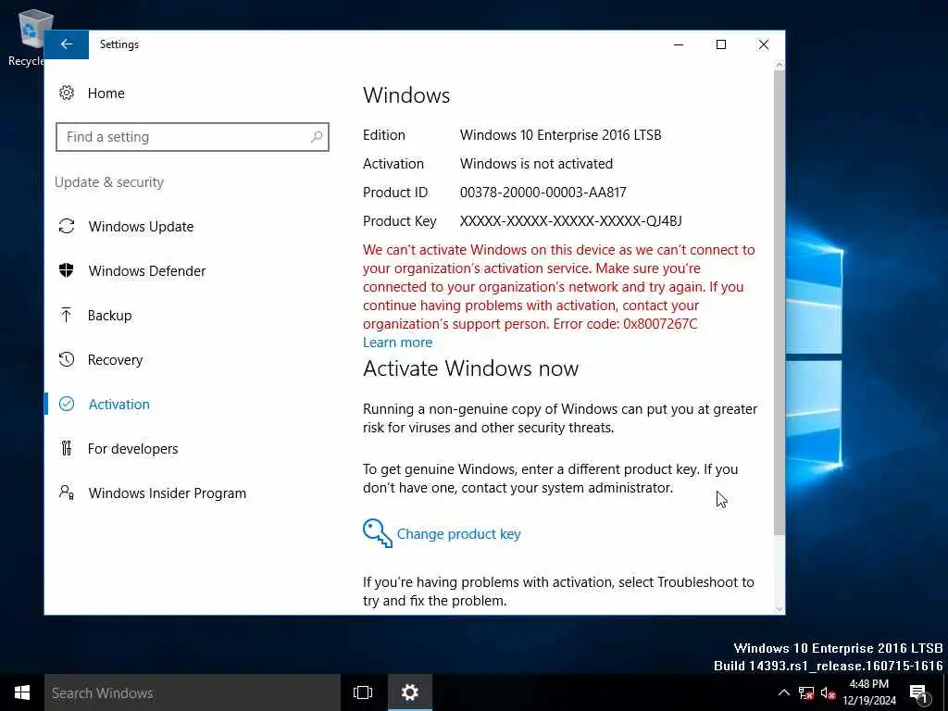Go back with the Settings back arrow

67,44
